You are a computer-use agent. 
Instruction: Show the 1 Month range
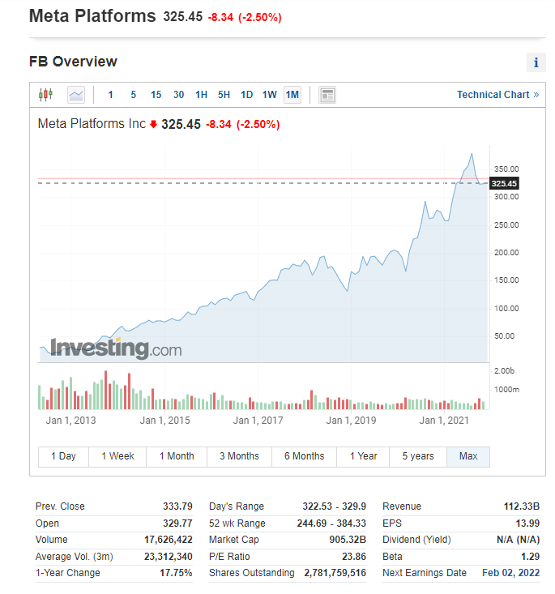[177, 456]
